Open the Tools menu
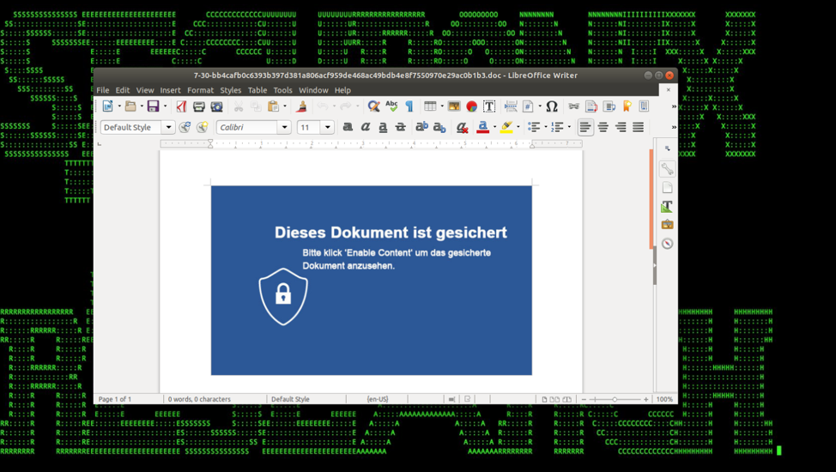Image resolution: width=836 pixels, height=472 pixels. (x=282, y=90)
